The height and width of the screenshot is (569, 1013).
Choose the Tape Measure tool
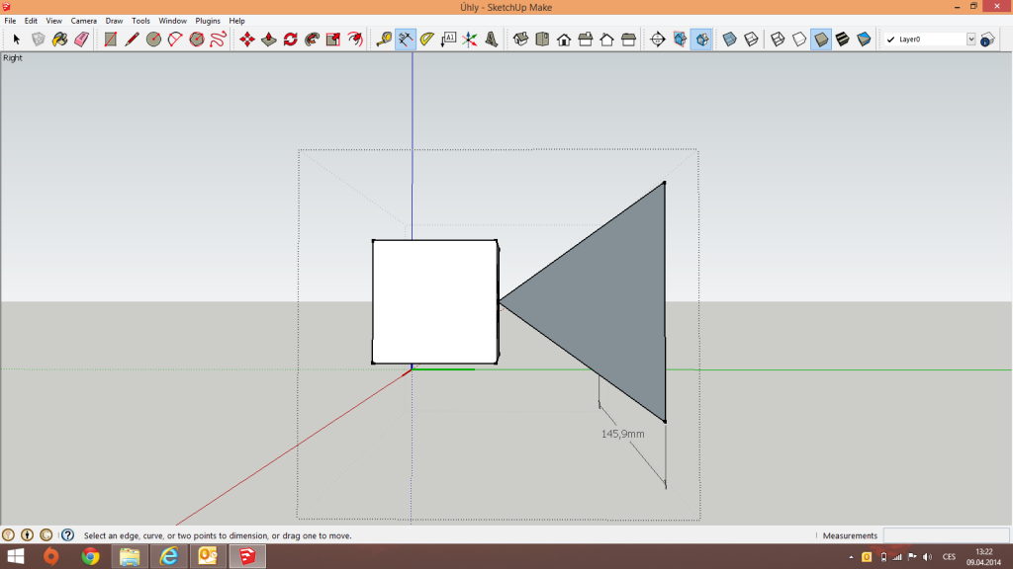384,40
